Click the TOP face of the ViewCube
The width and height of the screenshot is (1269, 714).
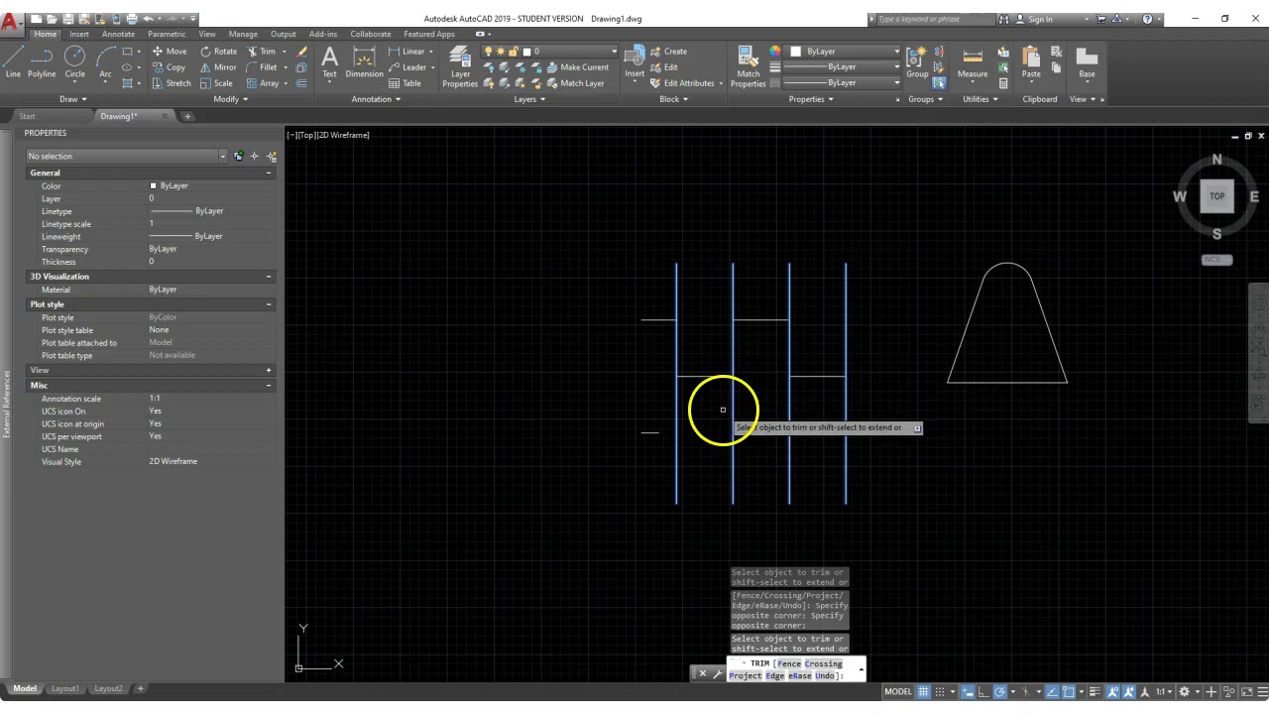click(x=1216, y=196)
